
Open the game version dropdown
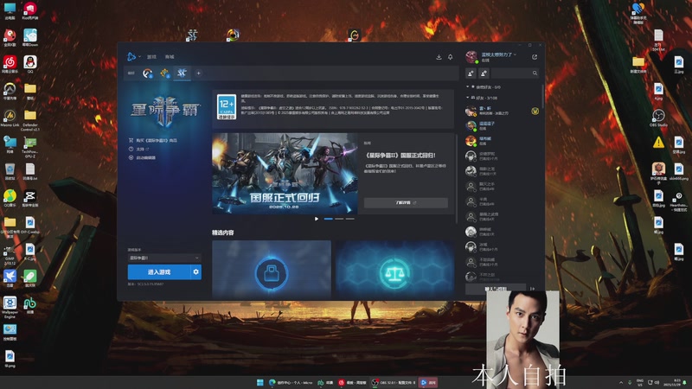164,258
